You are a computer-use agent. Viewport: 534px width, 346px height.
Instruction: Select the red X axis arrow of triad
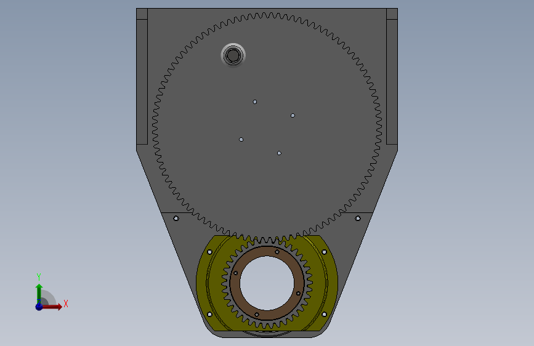click(52, 307)
